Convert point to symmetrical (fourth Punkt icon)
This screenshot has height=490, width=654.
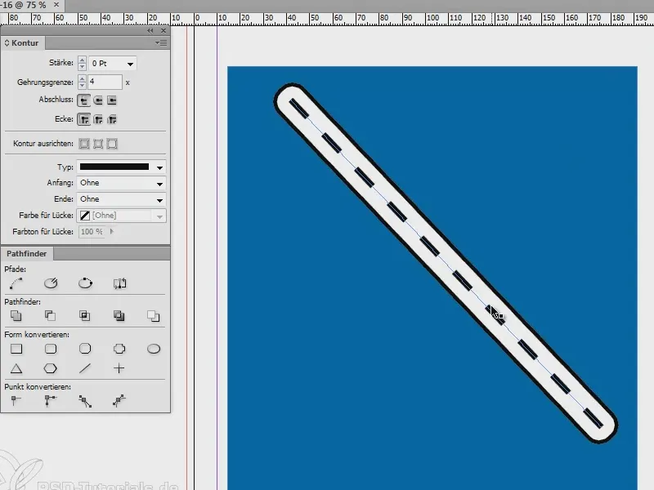pos(119,401)
